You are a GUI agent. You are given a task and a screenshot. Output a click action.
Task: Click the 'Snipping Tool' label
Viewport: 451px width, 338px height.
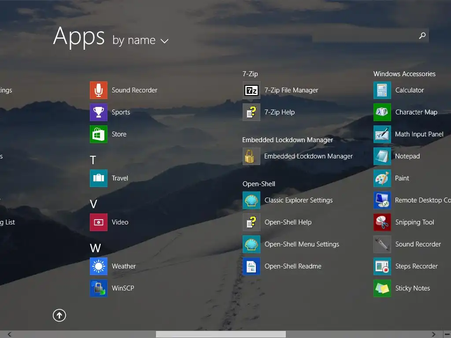414,222
